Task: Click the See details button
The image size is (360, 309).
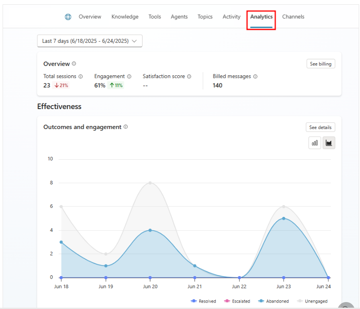Action: coord(320,127)
